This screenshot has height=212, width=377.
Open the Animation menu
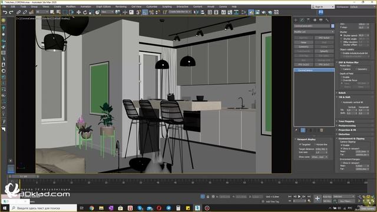[85, 6]
